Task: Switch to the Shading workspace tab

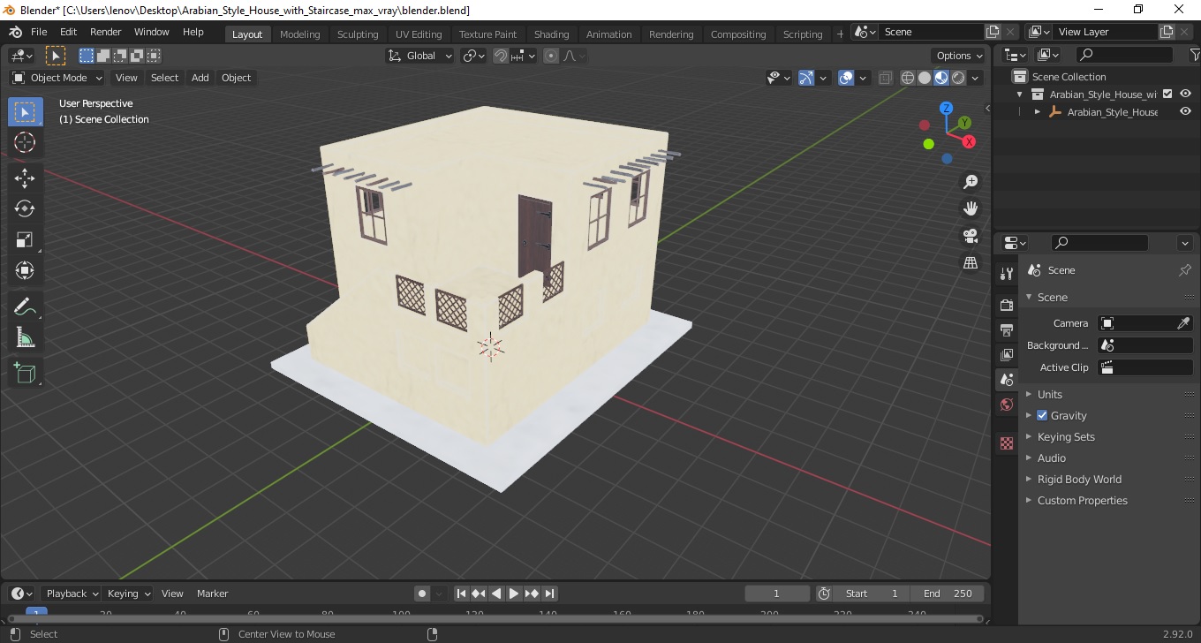Action: (x=552, y=34)
